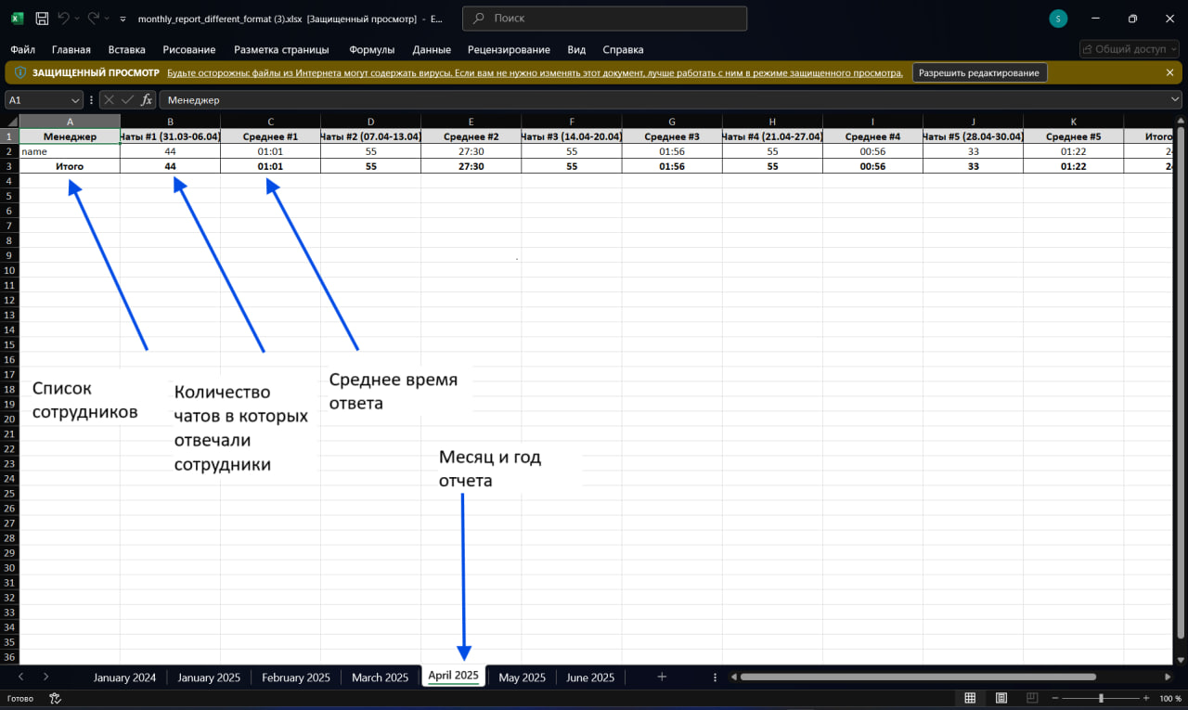The image size is (1188, 710).
Task: Switch to the May 2025 sheet
Action: tap(522, 678)
